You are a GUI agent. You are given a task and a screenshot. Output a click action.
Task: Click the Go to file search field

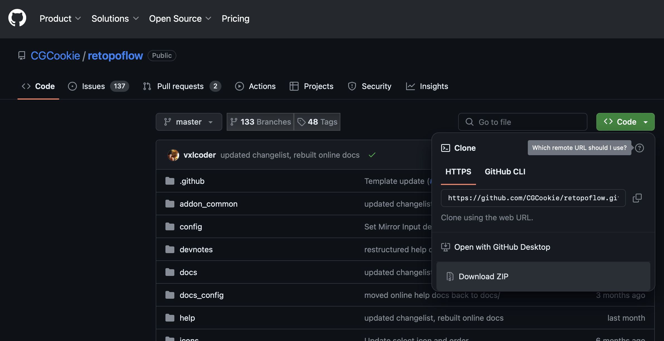tap(522, 122)
